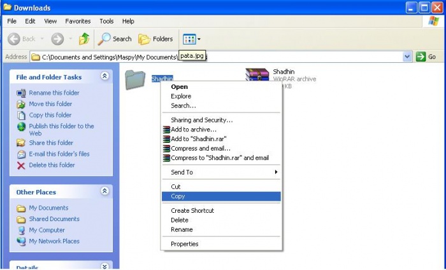Expand Views dropdown arrow
The height and width of the screenshot is (270, 446).
(x=199, y=39)
